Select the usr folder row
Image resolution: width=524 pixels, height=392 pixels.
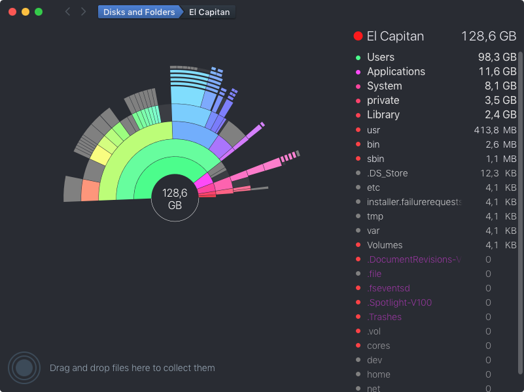pyautogui.click(x=374, y=130)
